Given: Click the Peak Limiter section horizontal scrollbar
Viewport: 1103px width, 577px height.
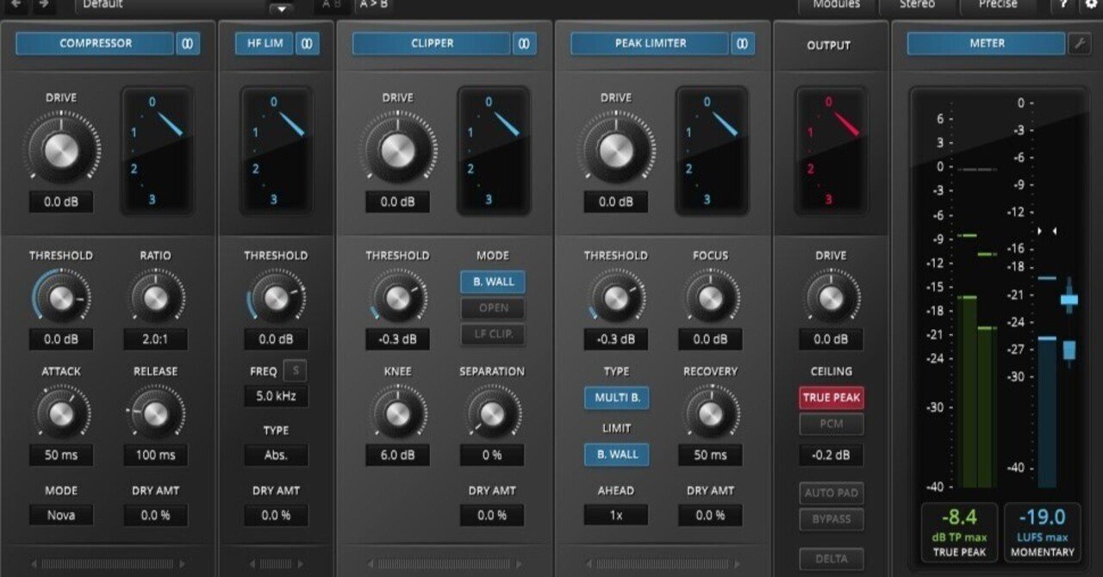Looking at the screenshot, I should (663, 564).
